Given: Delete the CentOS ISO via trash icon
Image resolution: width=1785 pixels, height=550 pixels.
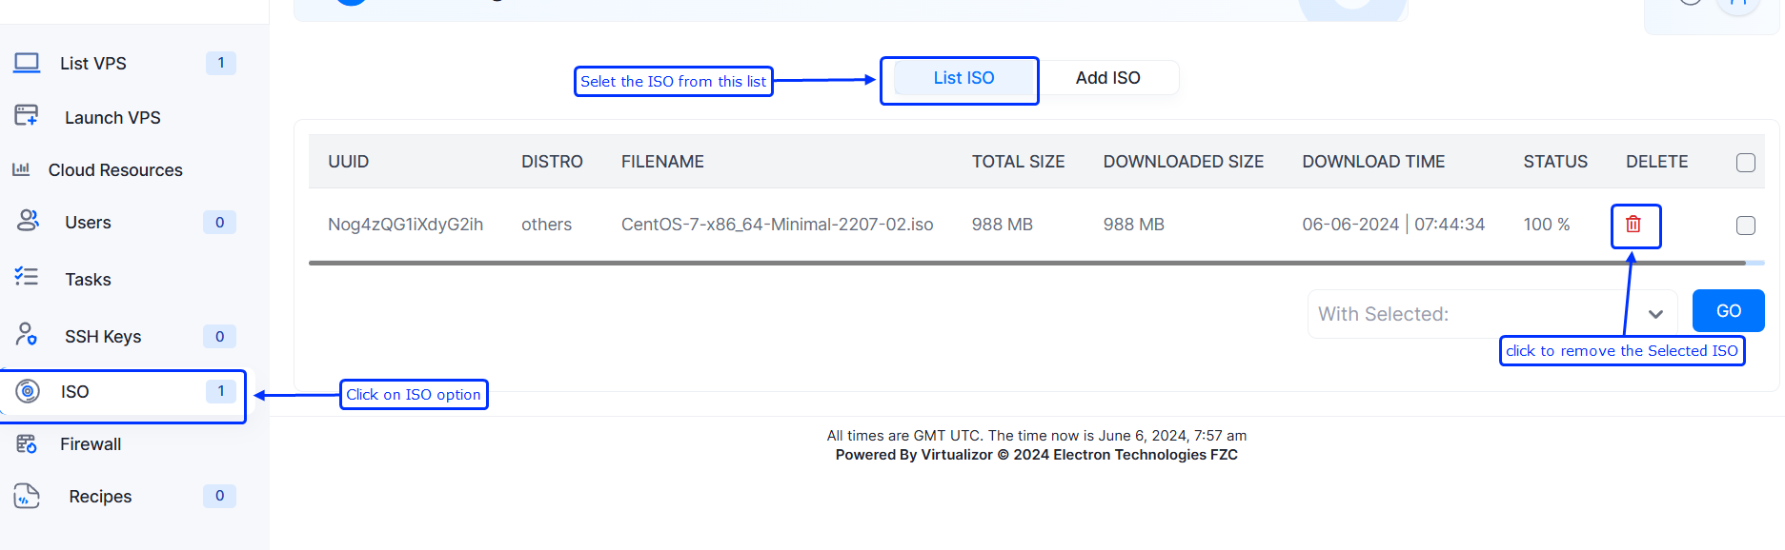Looking at the screenshot, I should pyautogui.click(x=1633, y=225).
